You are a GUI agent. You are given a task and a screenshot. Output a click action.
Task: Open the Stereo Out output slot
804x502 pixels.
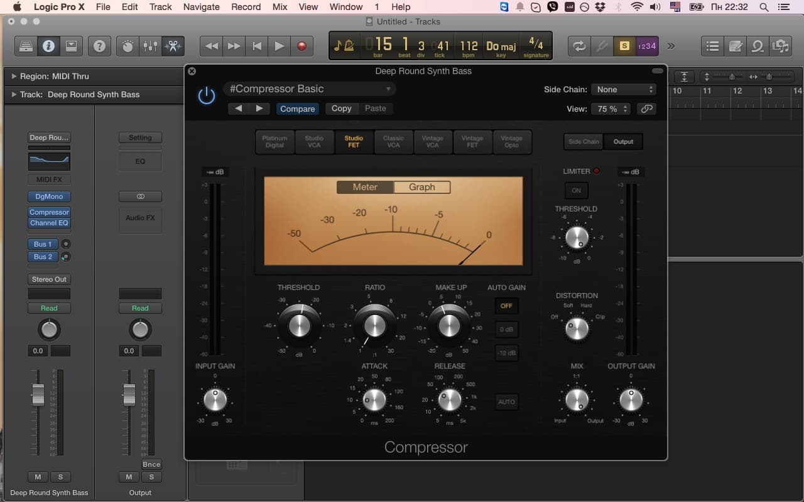click(49, 279)
